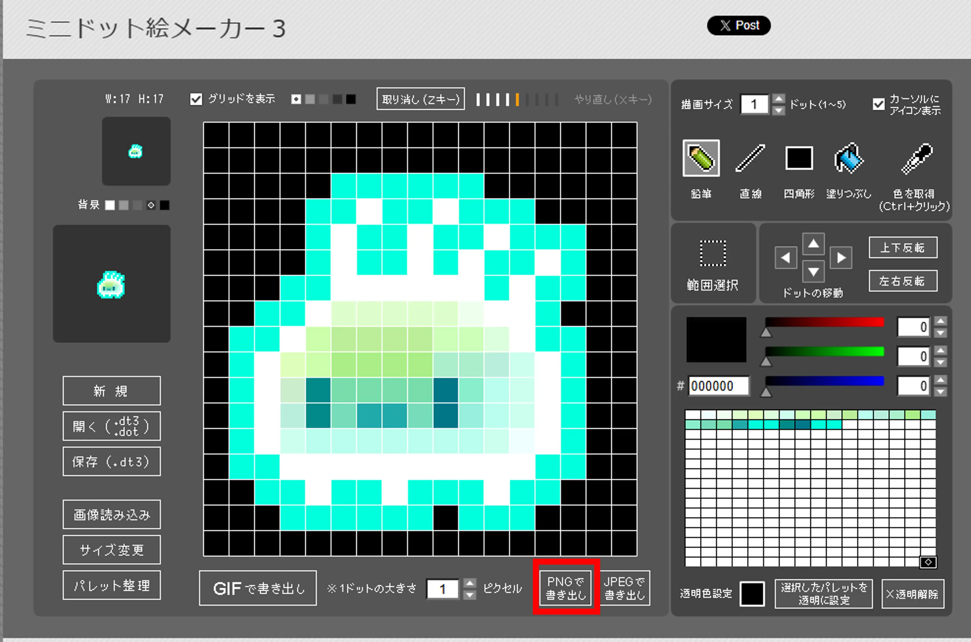Decrease the dot size in pixels stepper

point(470,595)
